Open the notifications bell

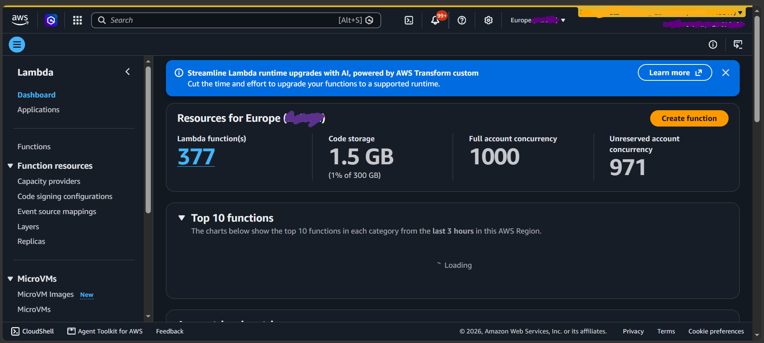click(x=435, y=20)
